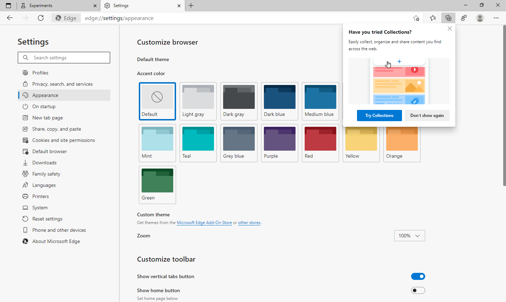This screenshot has height=302, width=506.
Task: Apply the Purple accent color
Action: pos(280,143)
